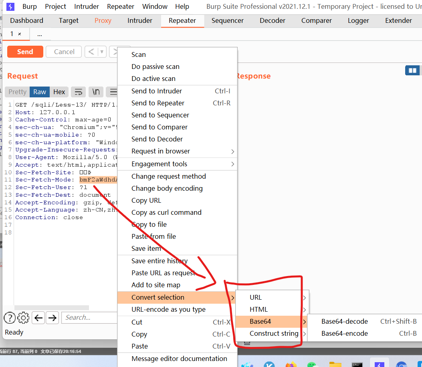
Task: Open the Logger tab
Action: [358, 21]
